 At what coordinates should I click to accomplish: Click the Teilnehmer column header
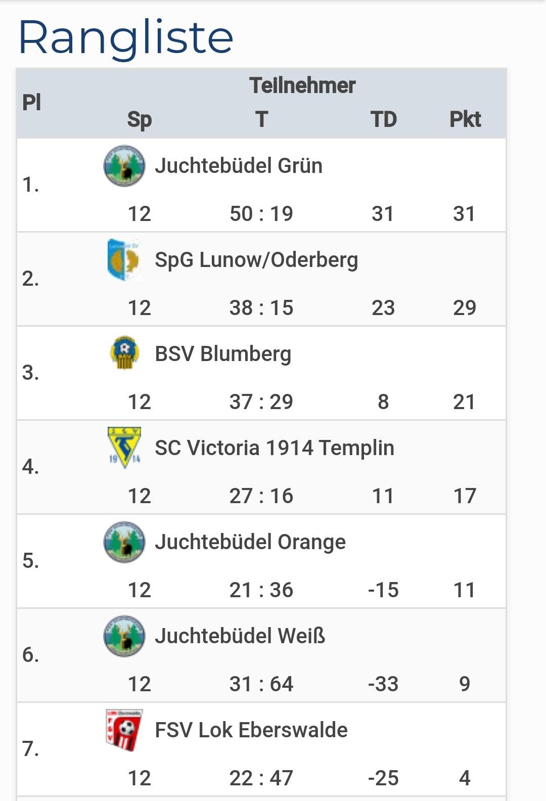coord(302,85)
